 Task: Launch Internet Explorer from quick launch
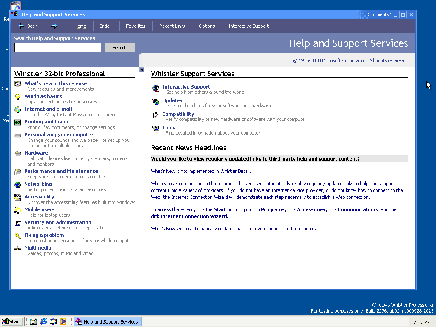43,322
